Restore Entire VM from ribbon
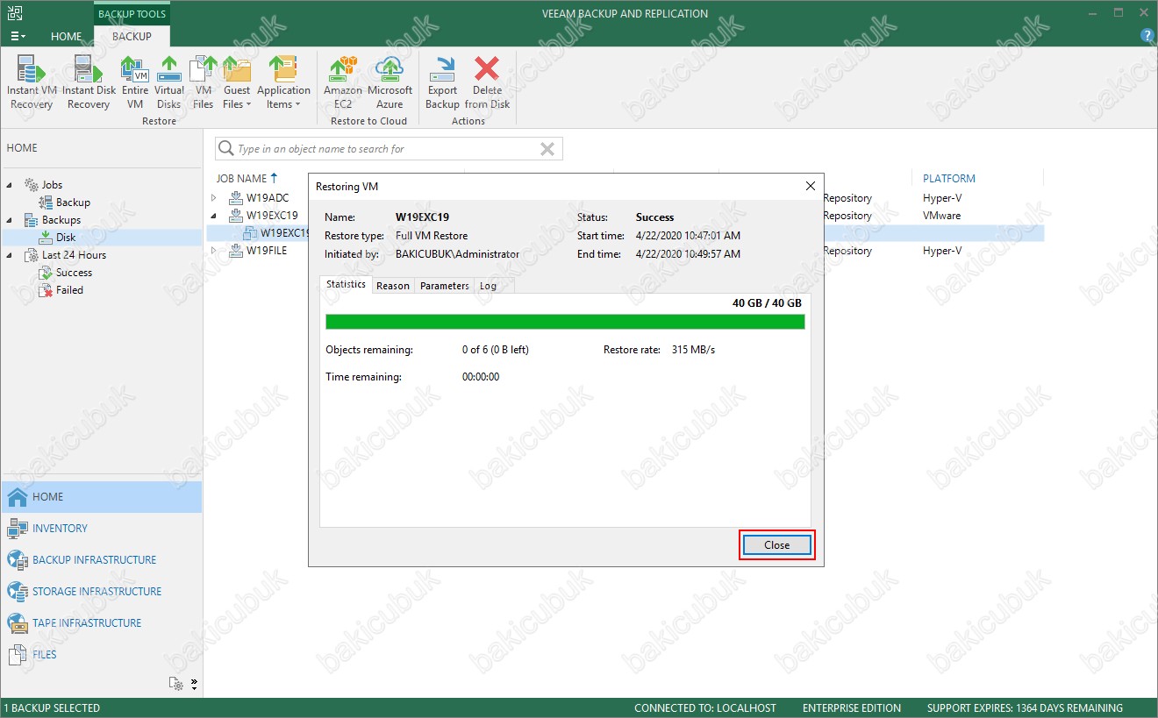 pos(134,82)
